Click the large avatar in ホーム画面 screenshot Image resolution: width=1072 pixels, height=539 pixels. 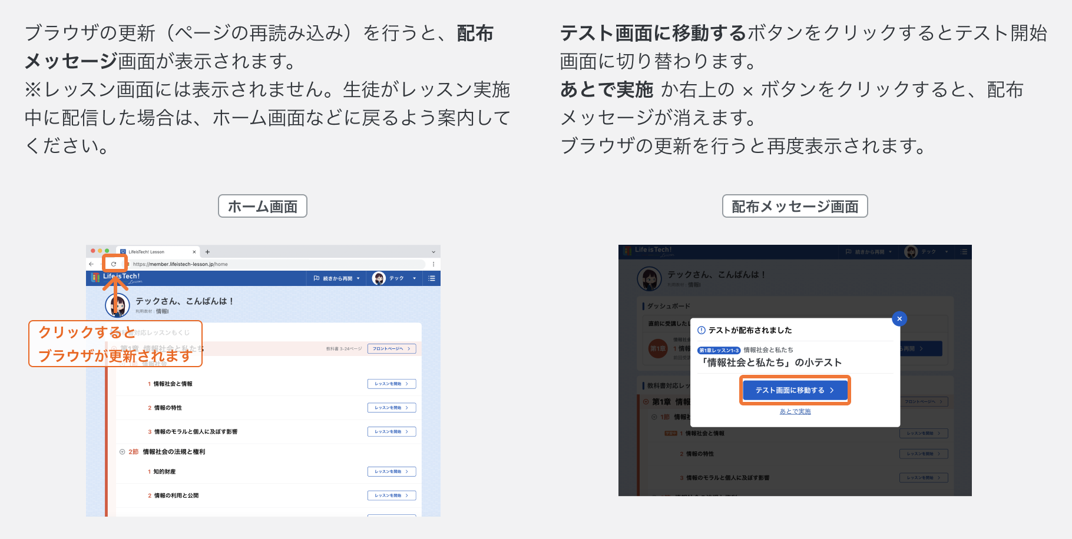click(x=117, y=305)
